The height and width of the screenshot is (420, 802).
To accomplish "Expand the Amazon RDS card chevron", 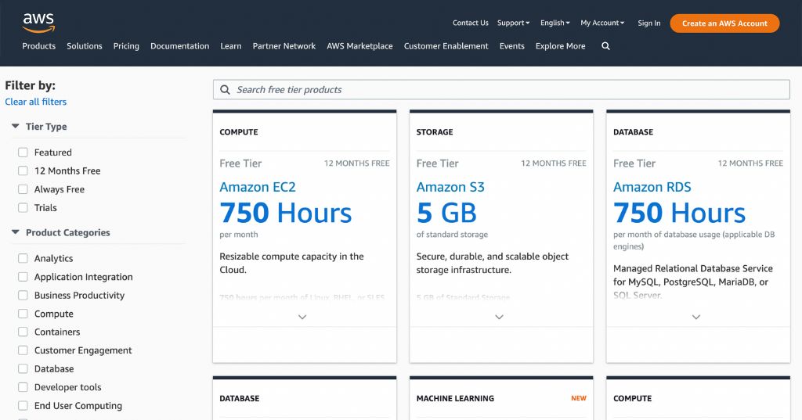I will click(x=696, y=317).
